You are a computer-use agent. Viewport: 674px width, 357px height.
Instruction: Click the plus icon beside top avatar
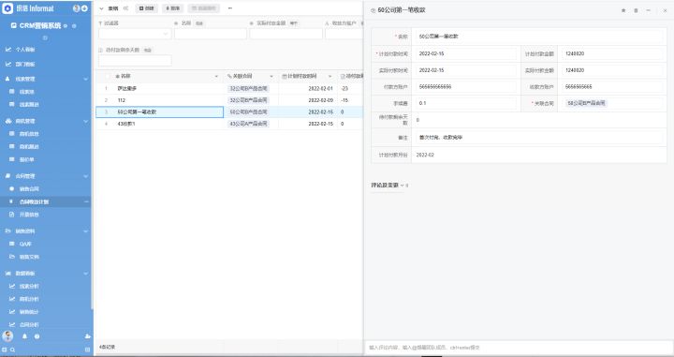pos(84,8)
